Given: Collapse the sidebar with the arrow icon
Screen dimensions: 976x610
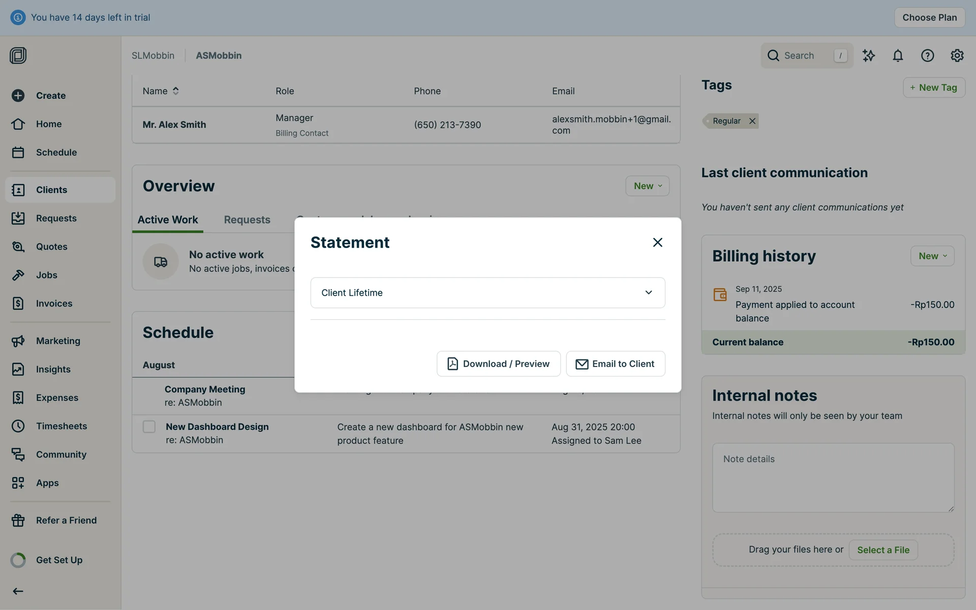Looking at the screenshot, I should click(x=18, y=591).
